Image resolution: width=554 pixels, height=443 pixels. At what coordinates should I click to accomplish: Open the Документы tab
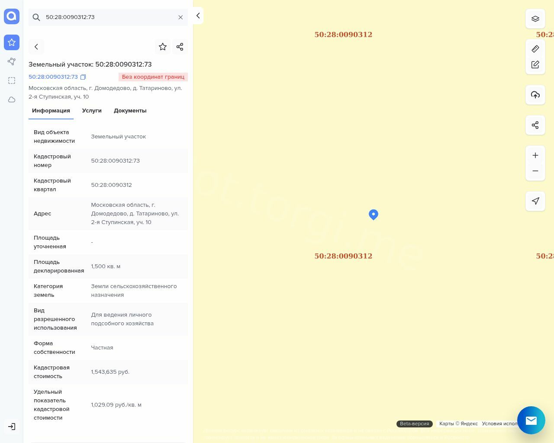tap(130, 111)
